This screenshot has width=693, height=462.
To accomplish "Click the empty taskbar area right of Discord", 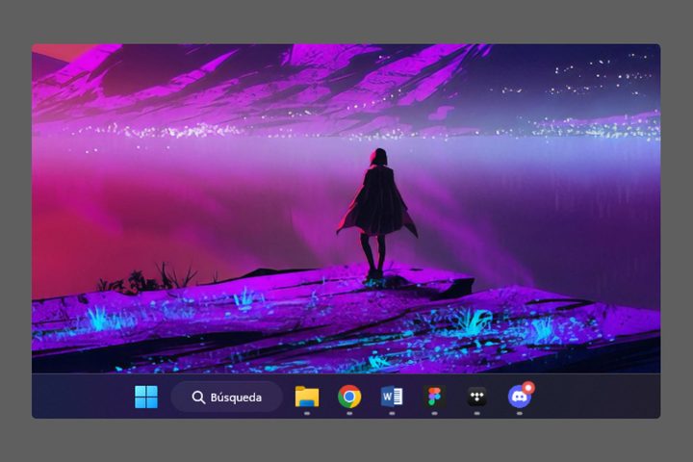I will 597,397.
